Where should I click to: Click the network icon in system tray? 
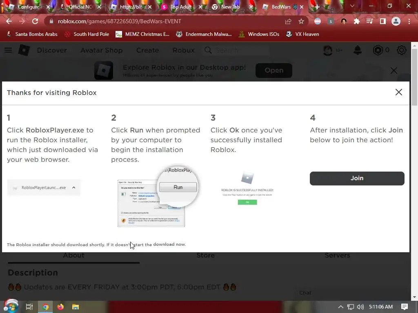(x=351, y=307)
